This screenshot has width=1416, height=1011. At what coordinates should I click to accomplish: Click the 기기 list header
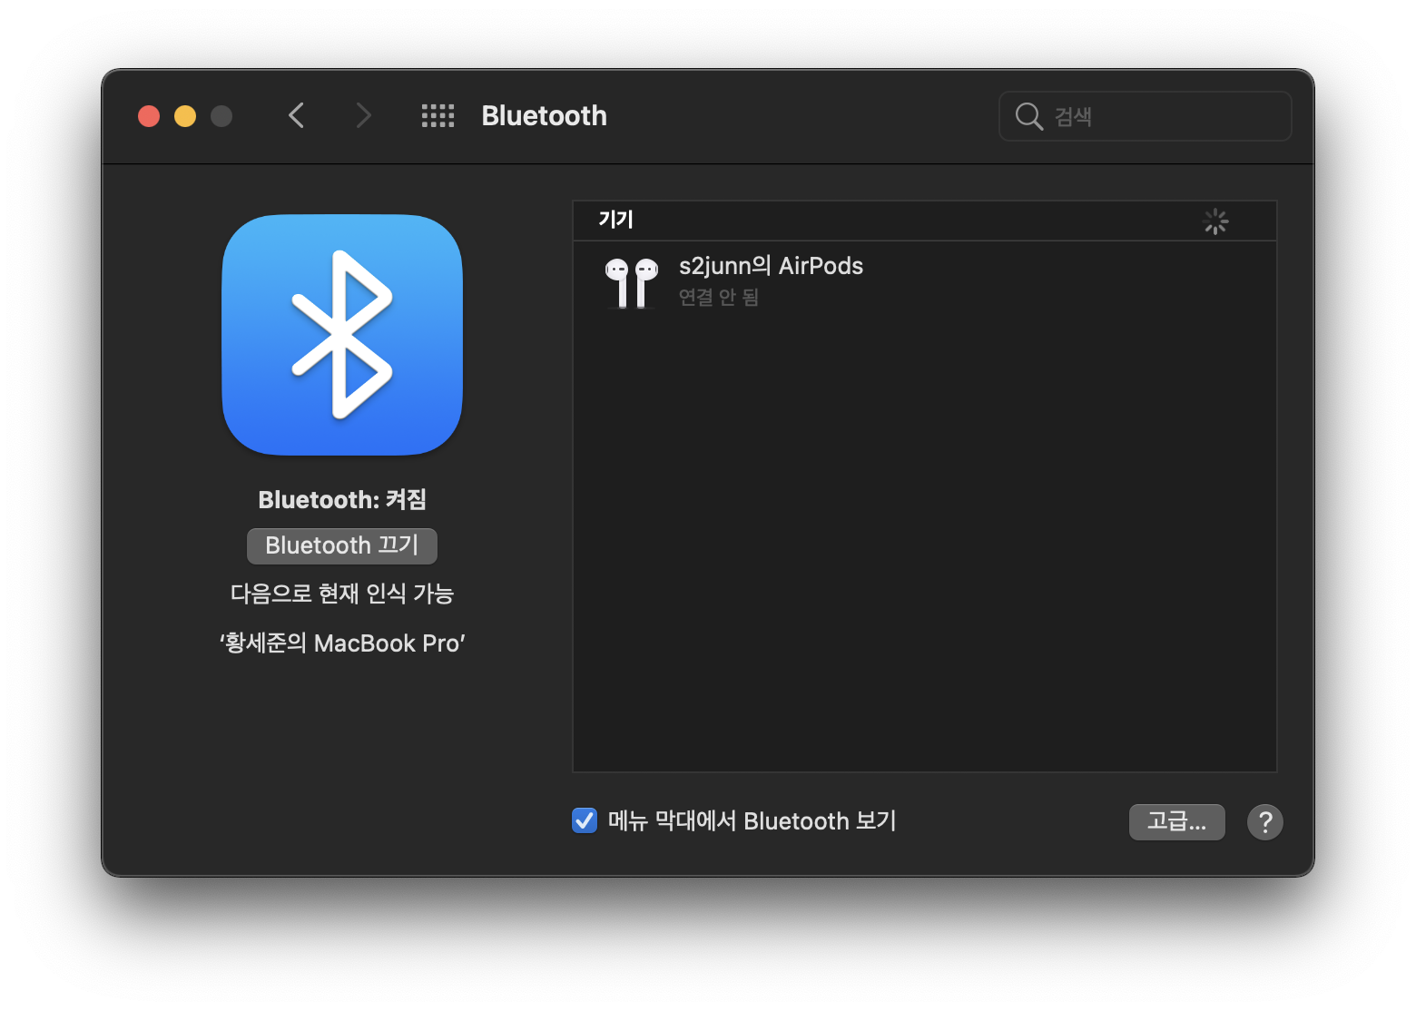[x=925, y=221]
